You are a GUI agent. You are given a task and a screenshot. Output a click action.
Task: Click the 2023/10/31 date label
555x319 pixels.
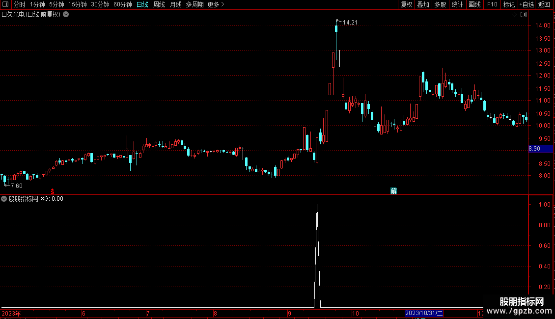pyautogui.click(x=424, y=313)
